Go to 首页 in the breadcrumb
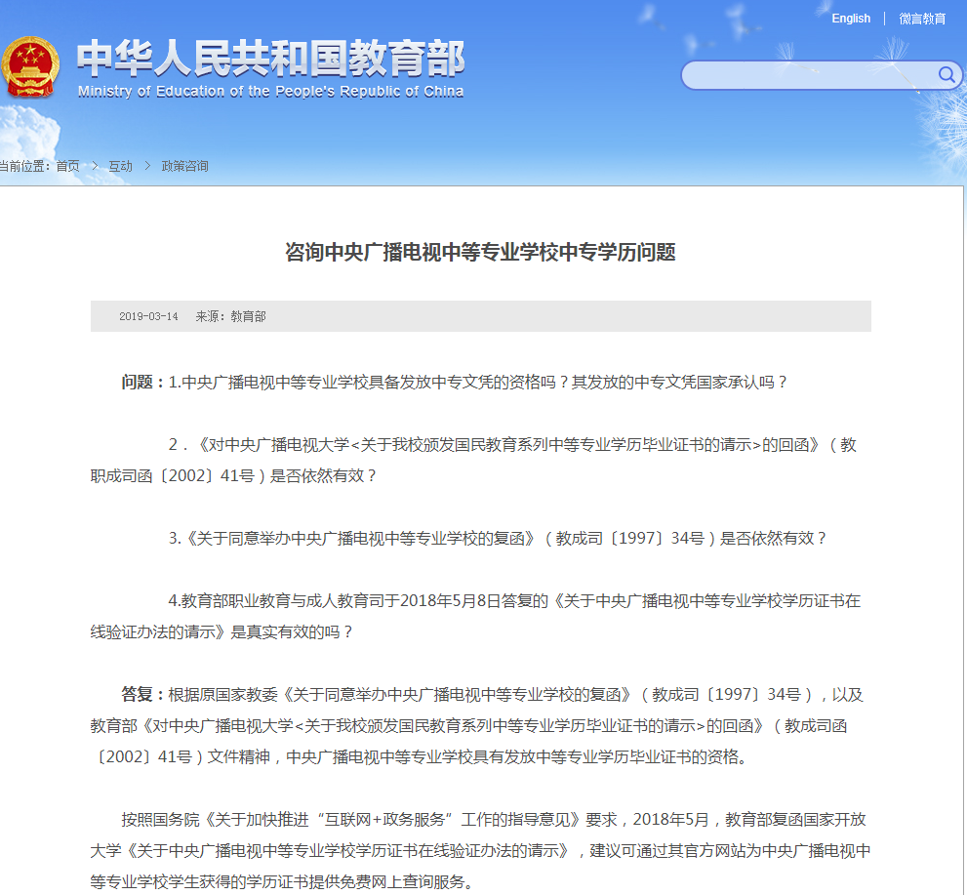The image size is (967, 895). pyautogui.click(x=67, y=166)
